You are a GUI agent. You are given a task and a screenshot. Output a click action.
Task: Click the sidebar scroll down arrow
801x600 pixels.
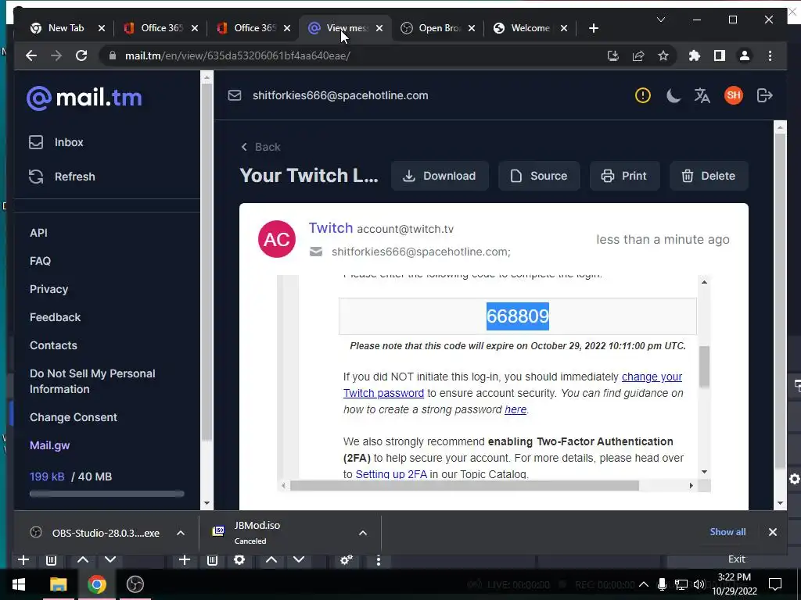pyautogui.click(x=207, y=503)
